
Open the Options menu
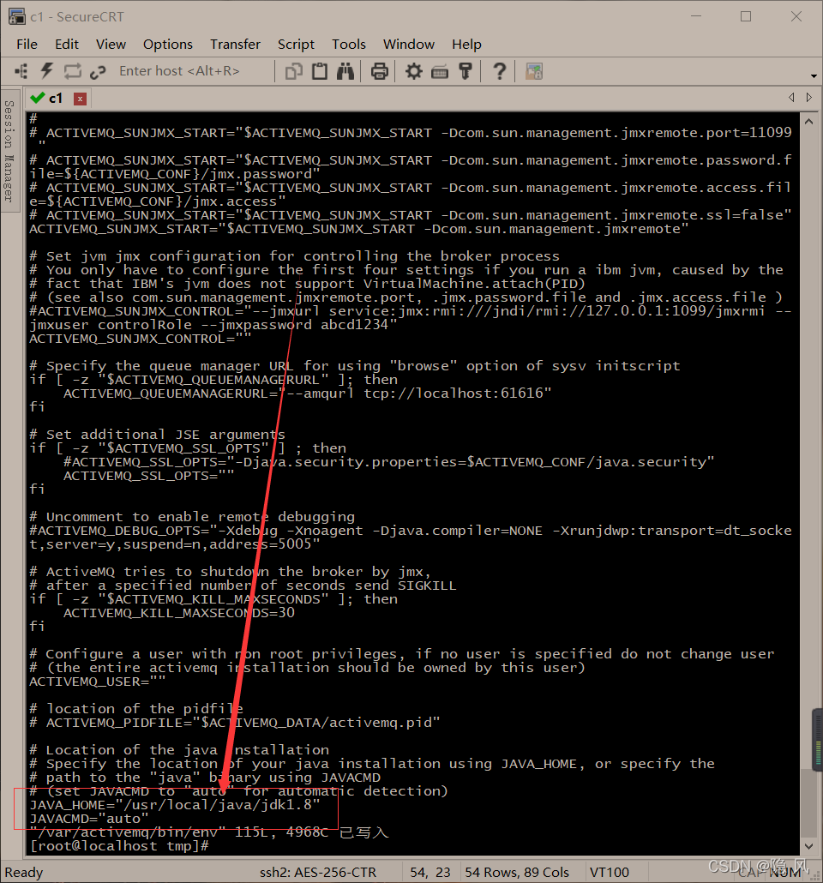[x=167, y=44]
